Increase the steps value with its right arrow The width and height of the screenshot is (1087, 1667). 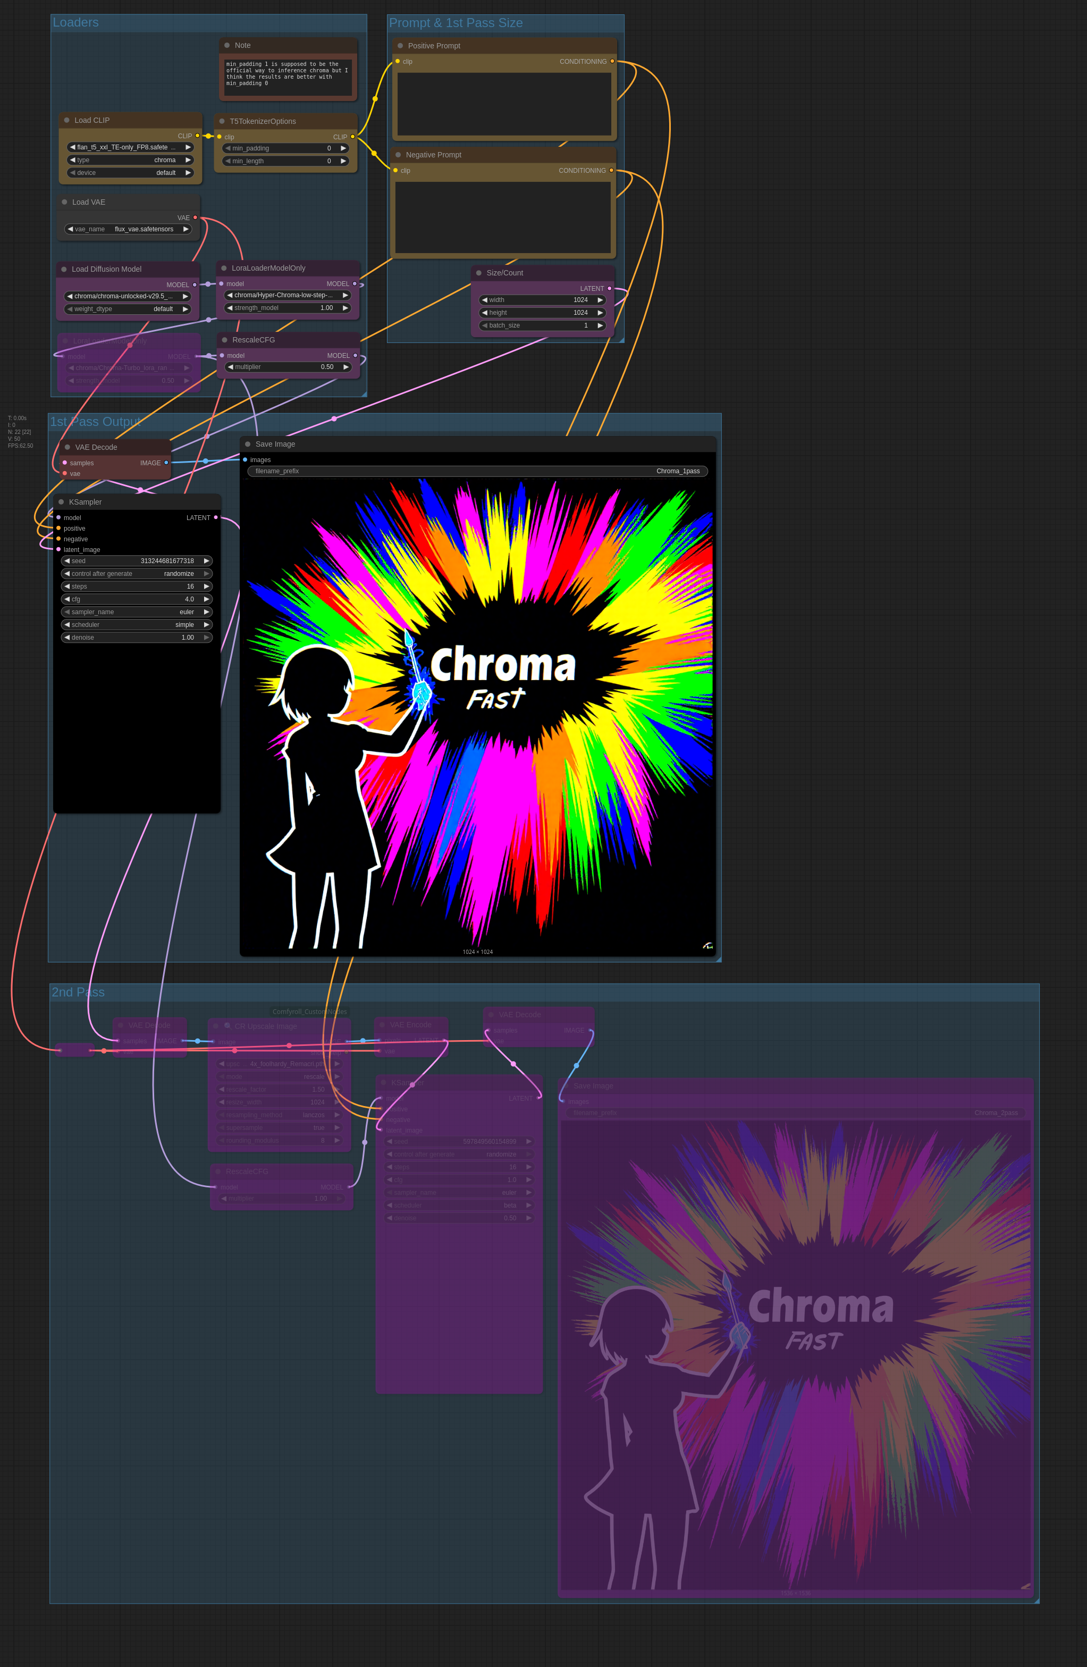(x=206, y=587)
